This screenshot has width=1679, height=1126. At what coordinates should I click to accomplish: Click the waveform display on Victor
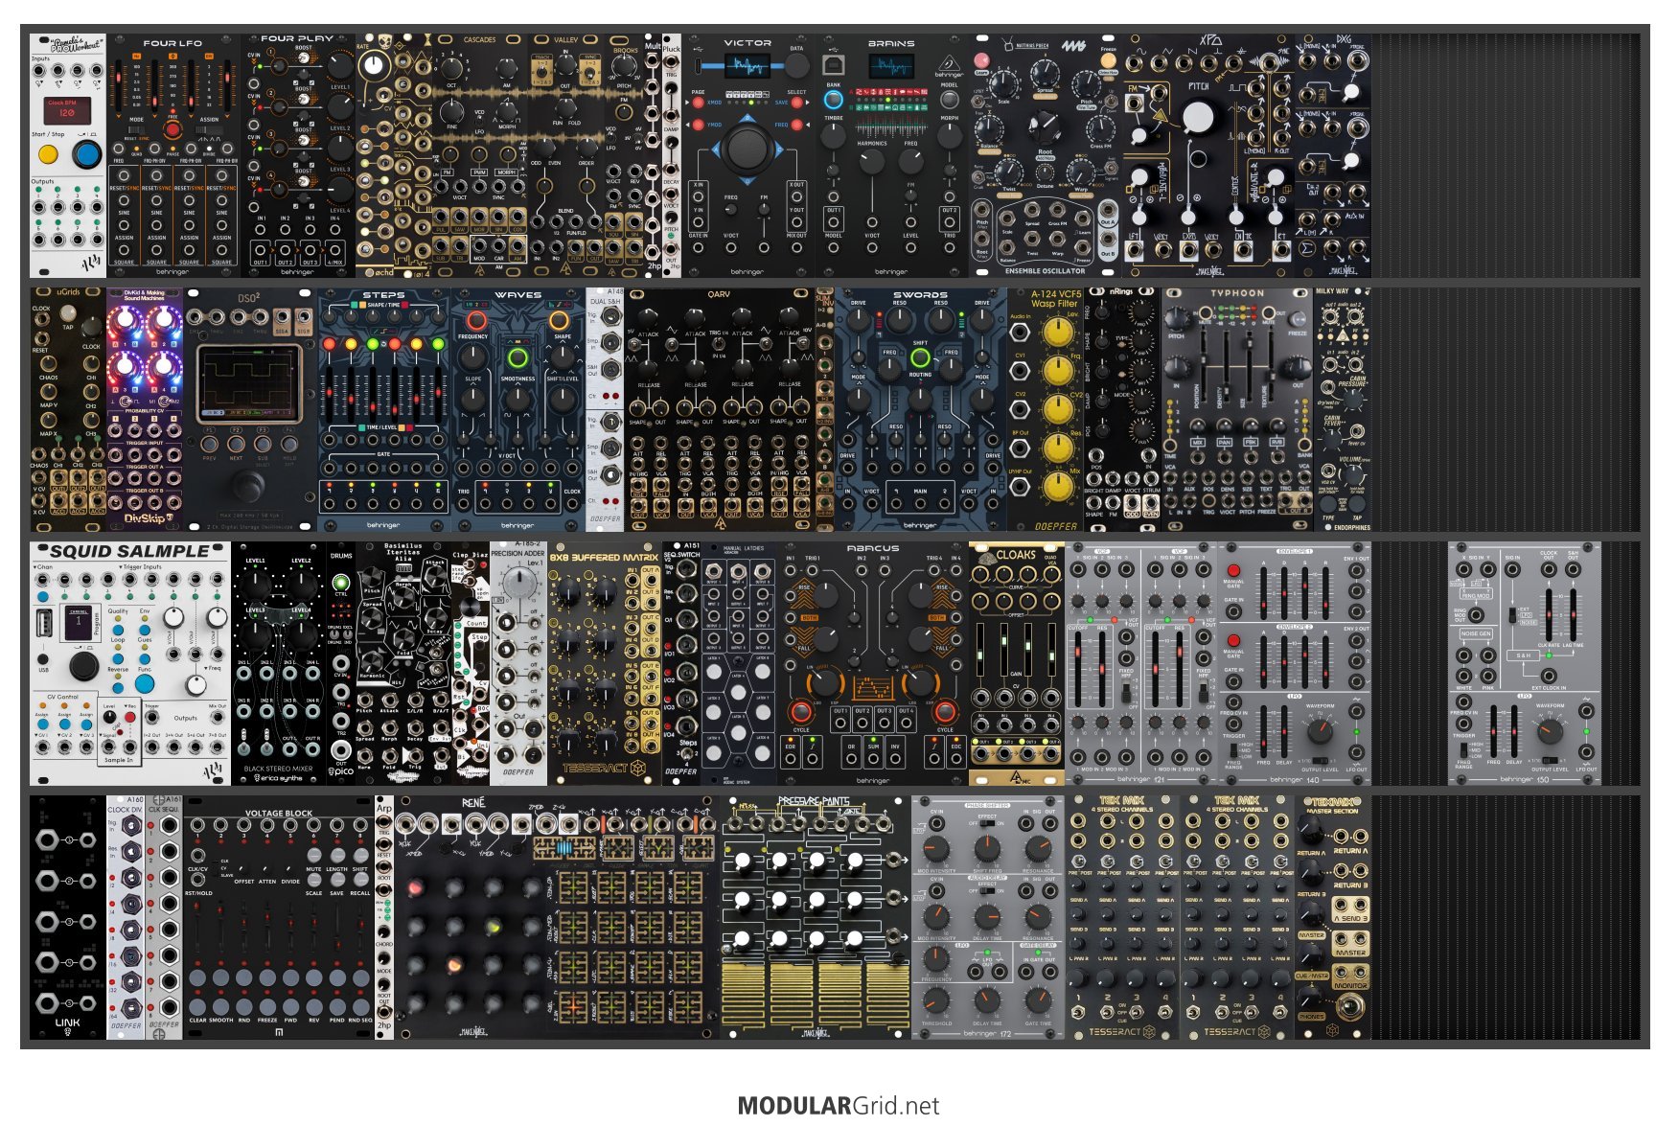coord(747,66)
